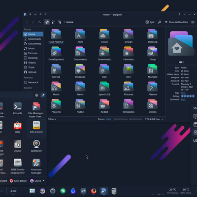197x197 pixels.
Task: Open the Inkscape folder icon
Action: (x=80, y=69)
